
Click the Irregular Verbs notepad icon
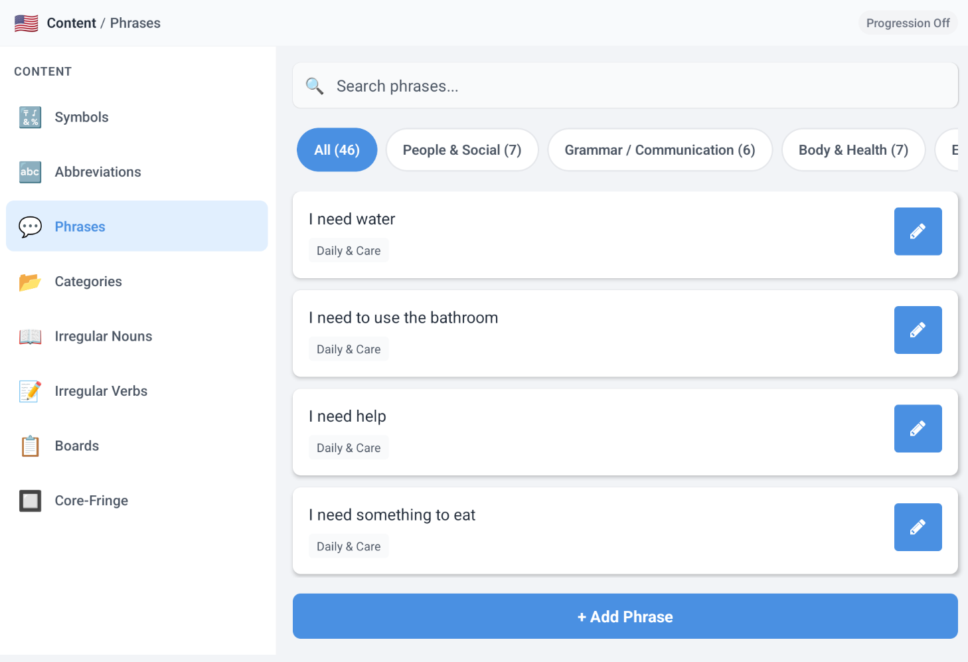[30, 391]
